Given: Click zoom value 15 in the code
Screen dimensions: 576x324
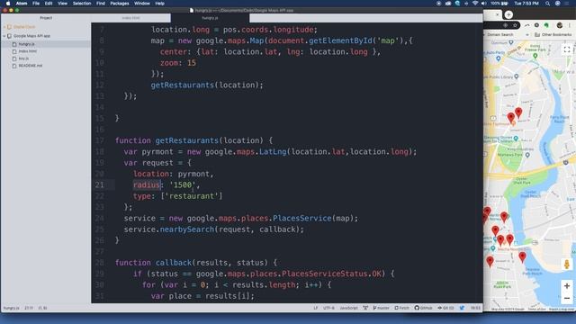Looking at the screenshot, I should [x=192, y=63].
